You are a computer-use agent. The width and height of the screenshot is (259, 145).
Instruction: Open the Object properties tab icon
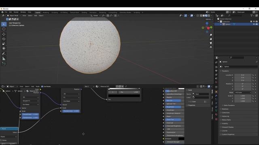tap(216, 92)
